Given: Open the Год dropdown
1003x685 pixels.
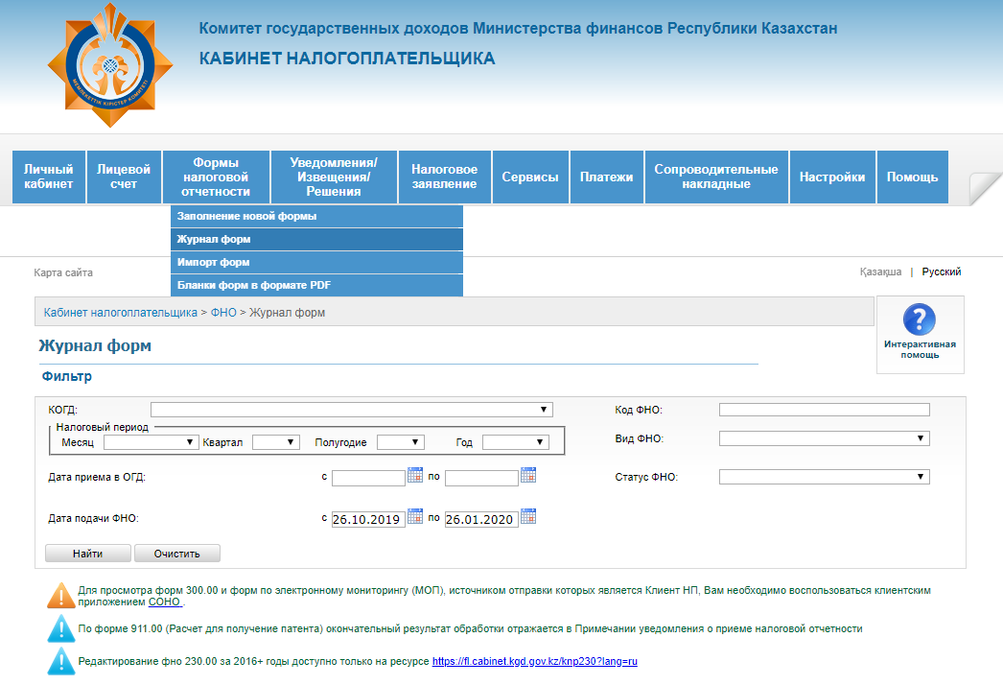Looking at the screenshot, I should pyautogui.click(x=516, y=442).
